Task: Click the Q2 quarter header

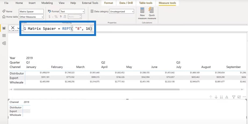Action: click(x=103, y=63)
